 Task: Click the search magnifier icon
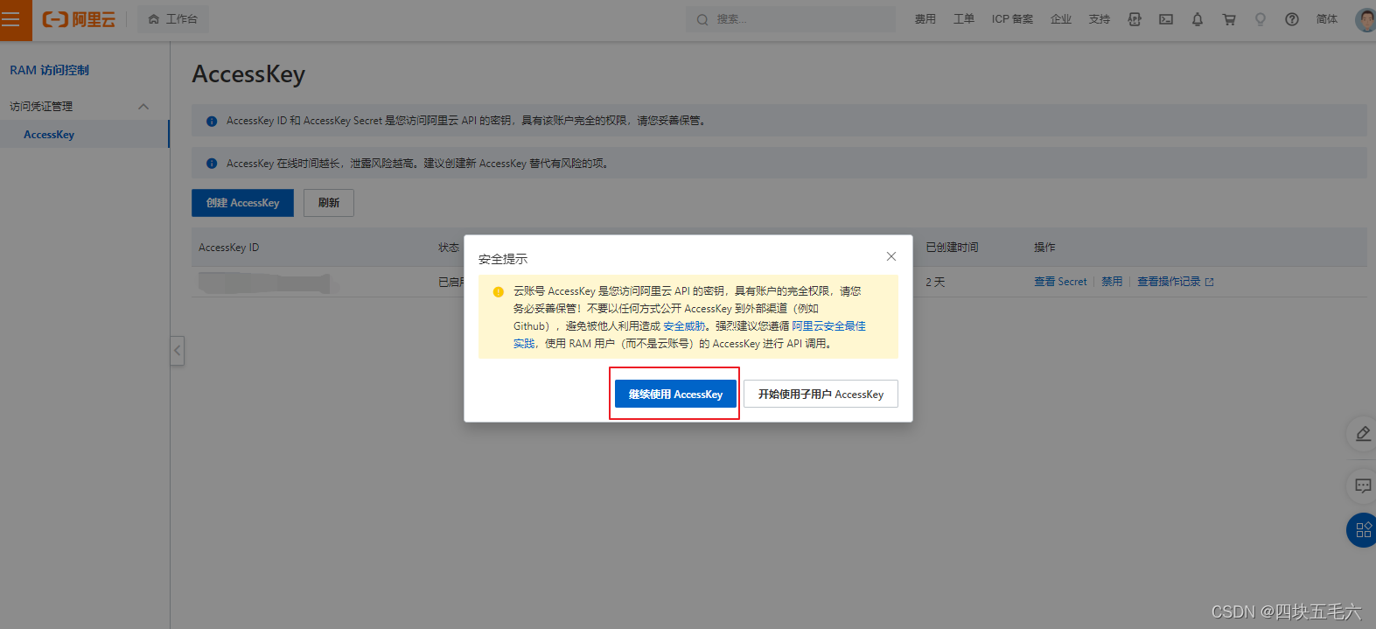coord(702,19)
